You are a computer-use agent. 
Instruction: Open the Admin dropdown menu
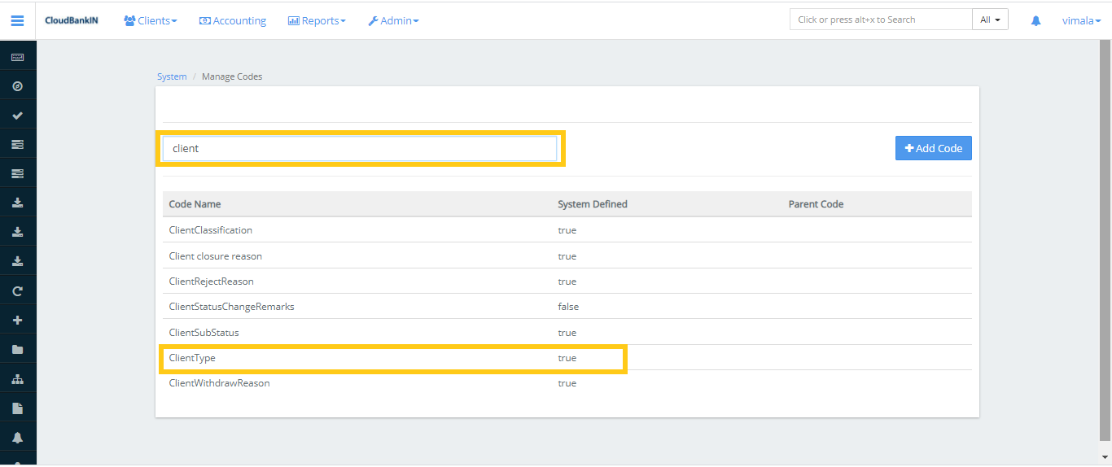pos(393,20)
